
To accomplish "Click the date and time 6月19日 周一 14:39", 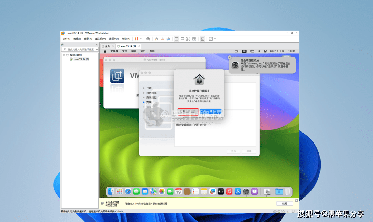I will [x=283, y=51].
